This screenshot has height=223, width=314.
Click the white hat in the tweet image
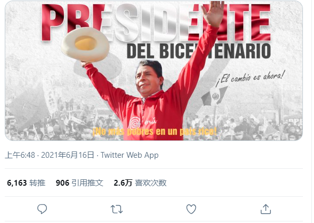(x=85, y=44)
